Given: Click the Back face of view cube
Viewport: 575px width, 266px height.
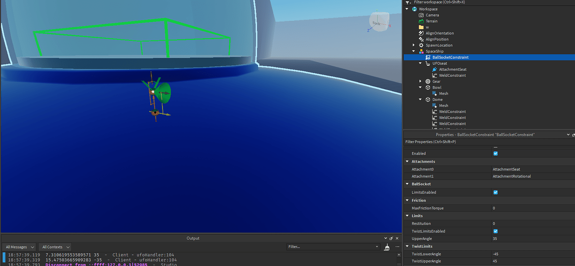Looking at the screenshot, I should coord(376,23).
